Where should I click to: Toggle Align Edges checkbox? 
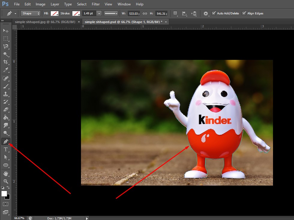coord(244,13)
